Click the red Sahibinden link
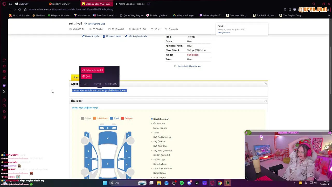This screenshot has height=187, width=332. click(193, 55)
